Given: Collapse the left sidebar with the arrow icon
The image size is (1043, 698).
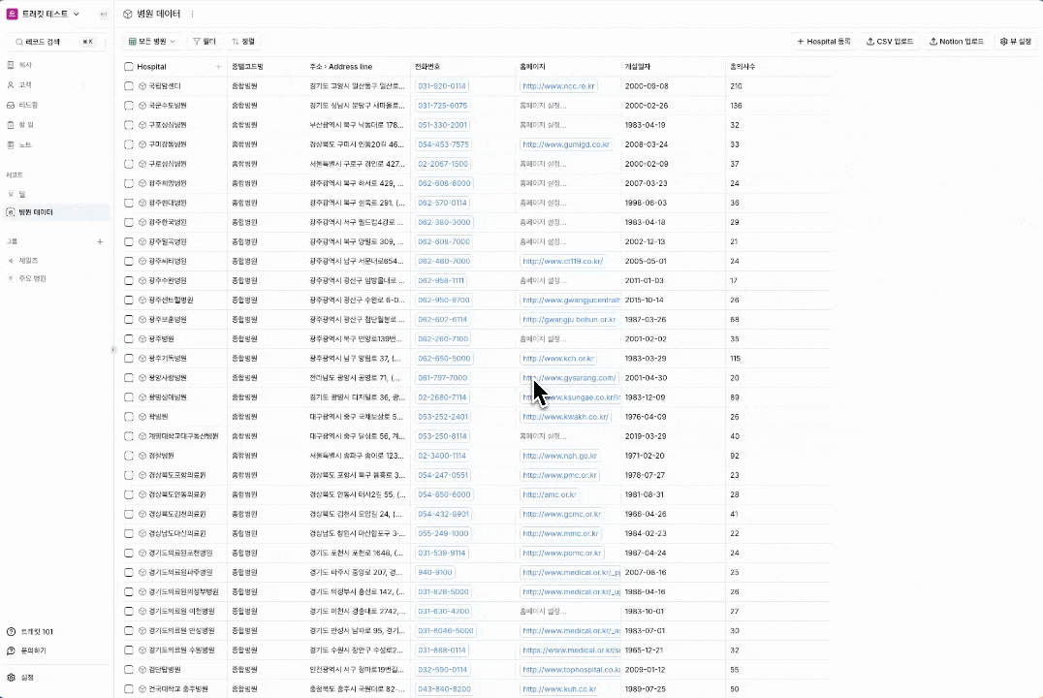Looking at the screenshot, I should [104, 15].
